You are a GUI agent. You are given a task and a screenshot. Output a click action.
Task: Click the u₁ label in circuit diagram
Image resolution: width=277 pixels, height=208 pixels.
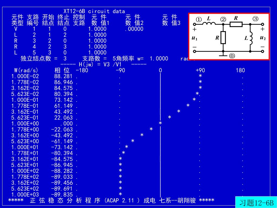click(x=194, y=38)
